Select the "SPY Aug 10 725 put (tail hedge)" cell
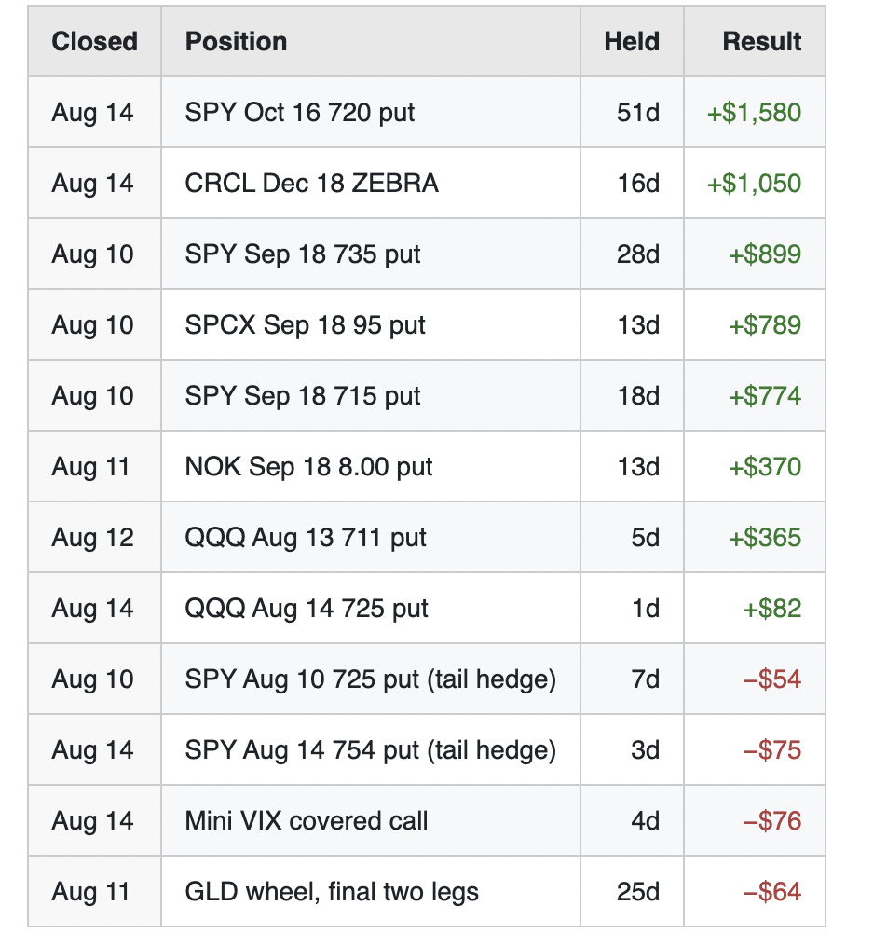 click(x=370, y=679)
